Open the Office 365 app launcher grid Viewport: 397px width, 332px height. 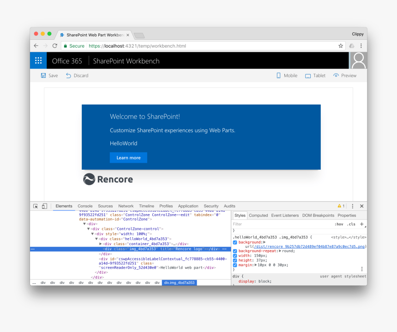(x=38, y=61)
